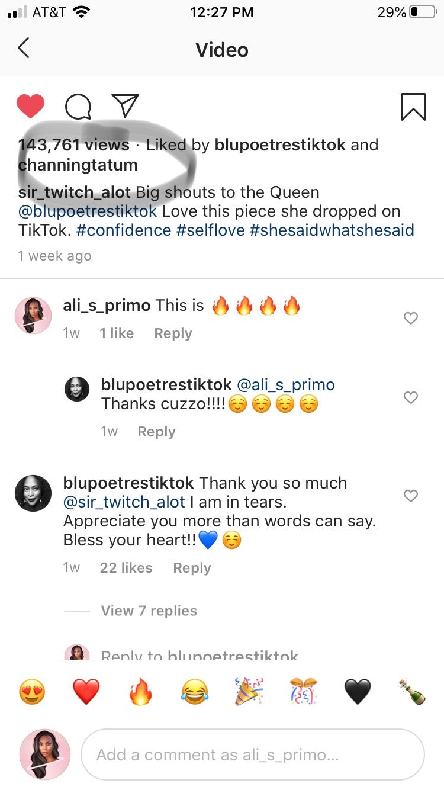This screenshot has height=790, width=444.
Task: Reply to ali_s_primo's comment
Action: [173, 333]
